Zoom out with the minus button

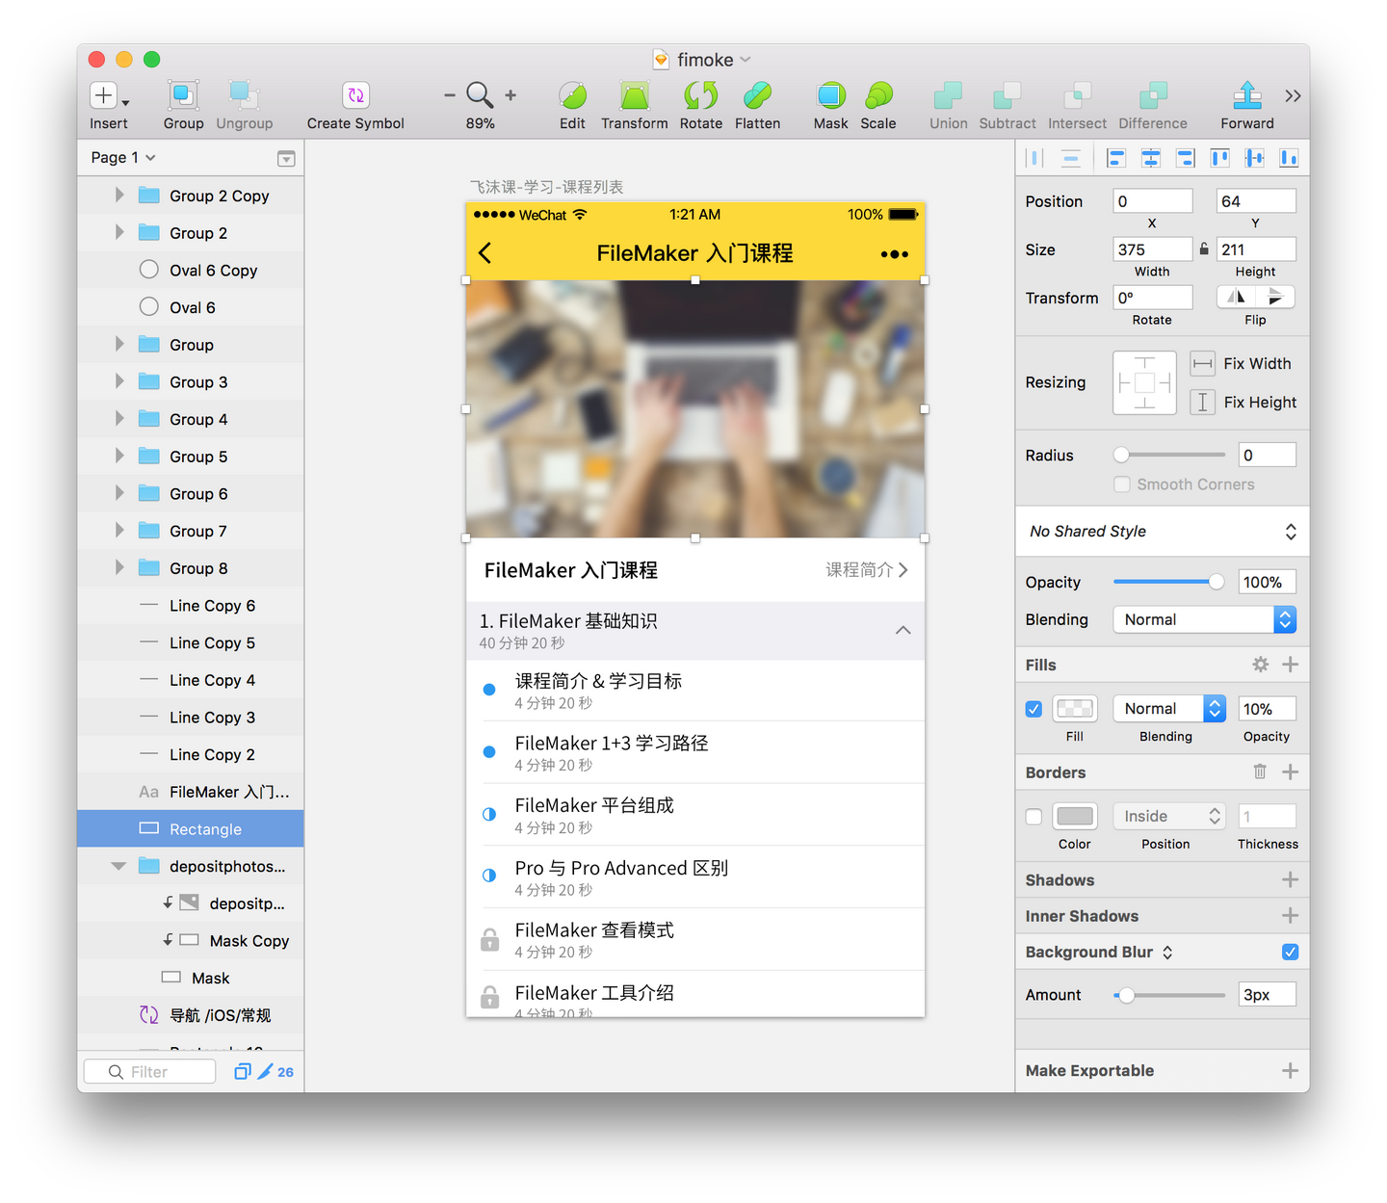click(450, 95)
